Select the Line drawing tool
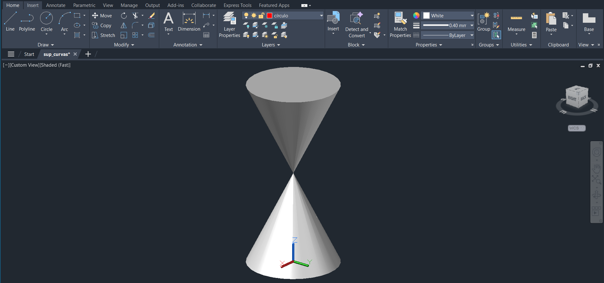This screenshot has width=604, height=283. (x=10, y=21)
